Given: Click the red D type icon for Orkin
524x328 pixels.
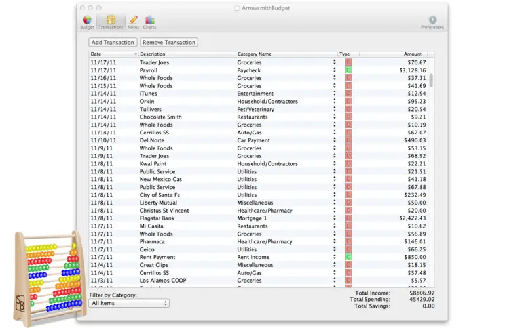Looking at the screenshot, I should click(348, 101).
